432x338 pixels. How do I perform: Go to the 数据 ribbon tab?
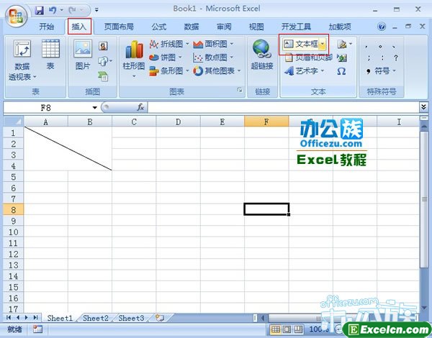[x=192, y=27]
